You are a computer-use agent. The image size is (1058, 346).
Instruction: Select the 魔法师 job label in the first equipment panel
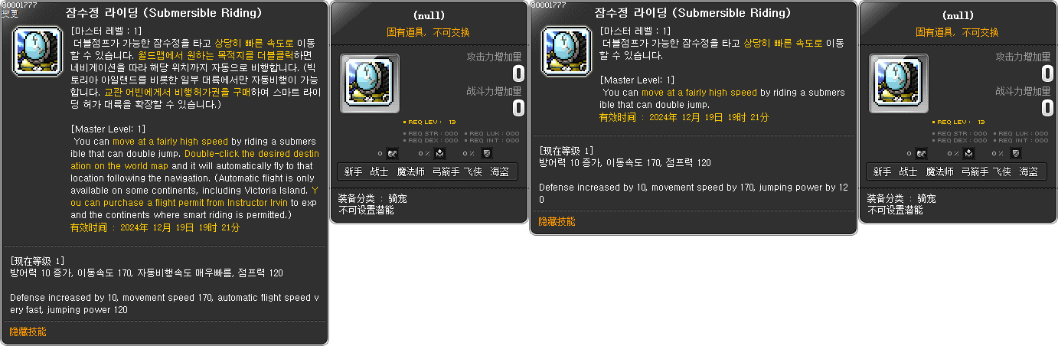pyautogui.click(x=411, y=171)
